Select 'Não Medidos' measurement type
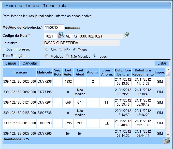173x149 pixels. [67, 56]
